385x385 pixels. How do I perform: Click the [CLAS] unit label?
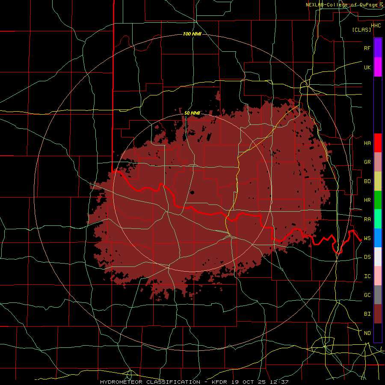coord(361,30)
